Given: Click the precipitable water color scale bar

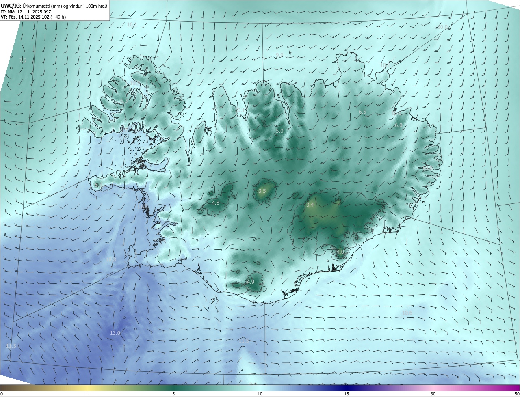Looking at the screenshot, I should pyautogui.click(x=260, y=388).
